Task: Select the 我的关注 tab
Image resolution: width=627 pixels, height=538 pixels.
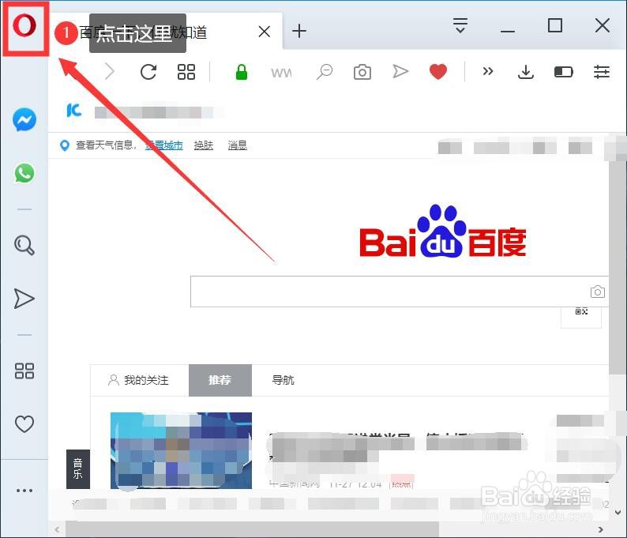Action: point(139,380)
